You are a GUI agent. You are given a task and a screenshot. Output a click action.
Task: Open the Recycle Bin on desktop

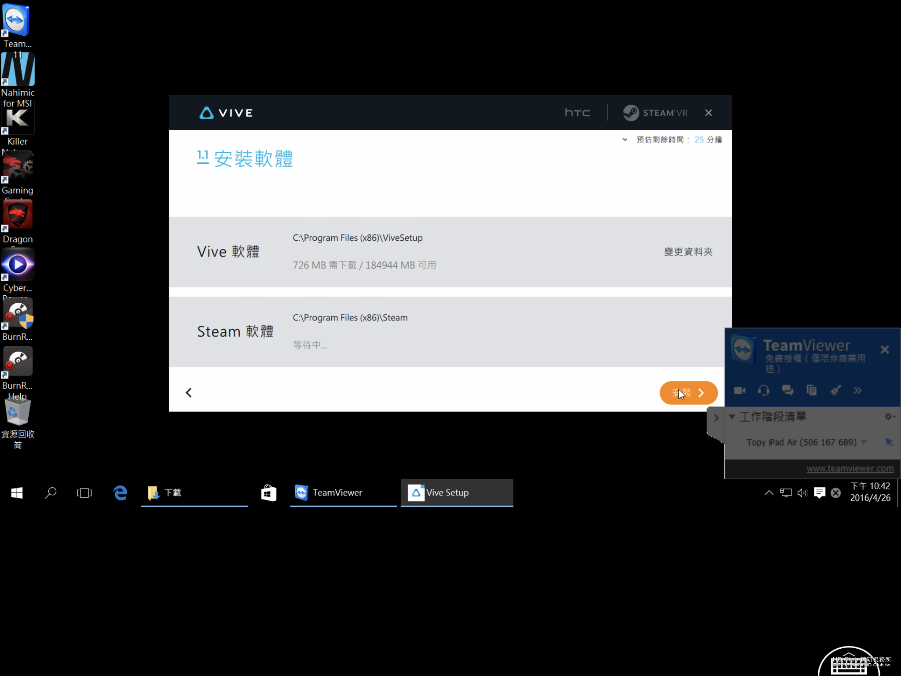point(18,423)
